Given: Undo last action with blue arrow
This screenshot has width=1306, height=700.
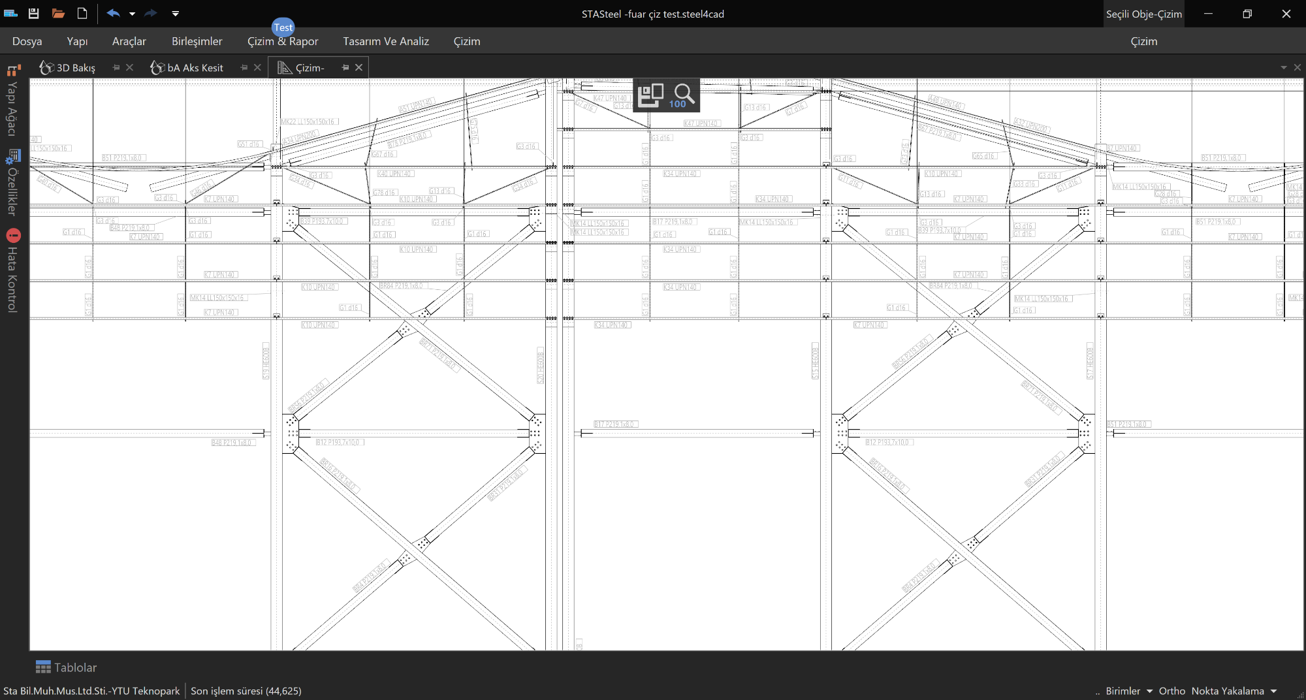Looking at the screenshot, I should click(x=114, y=13).
